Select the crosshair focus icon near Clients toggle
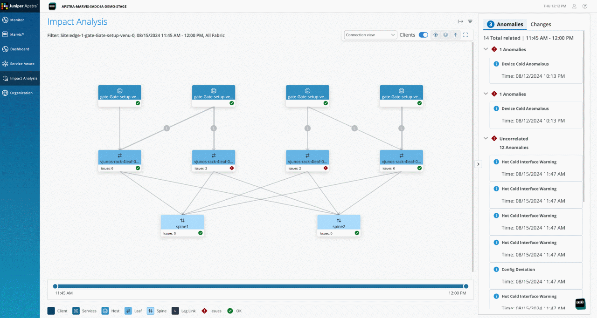 point(435,34)
